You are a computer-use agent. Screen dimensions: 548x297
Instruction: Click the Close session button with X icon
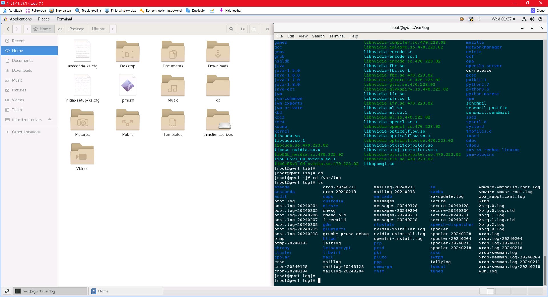click(x=537, y=11)
